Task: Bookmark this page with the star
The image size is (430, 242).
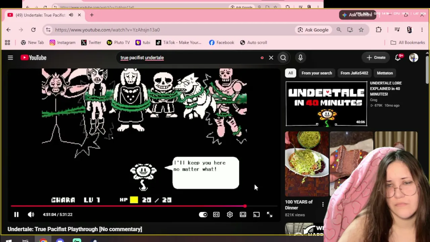Action: 361,30
